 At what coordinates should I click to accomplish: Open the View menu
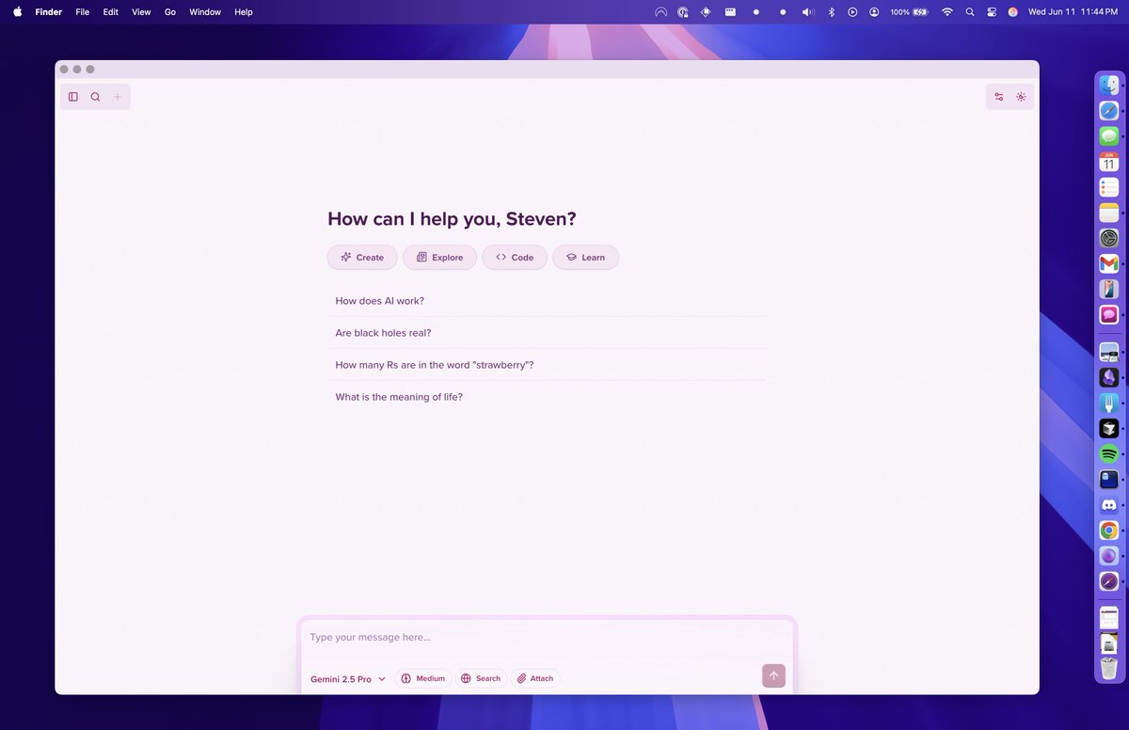141,12
